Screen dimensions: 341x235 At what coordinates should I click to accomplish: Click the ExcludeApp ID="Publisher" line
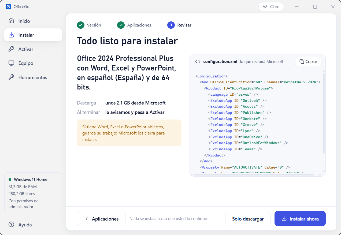239,113
